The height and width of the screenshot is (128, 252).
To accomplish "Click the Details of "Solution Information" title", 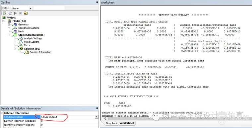I will tap(21, 108).
